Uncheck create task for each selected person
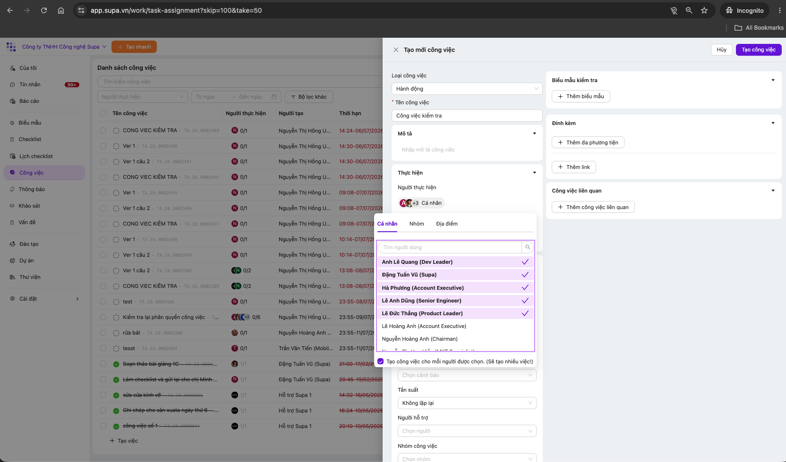786x462 pixels. 381,361
